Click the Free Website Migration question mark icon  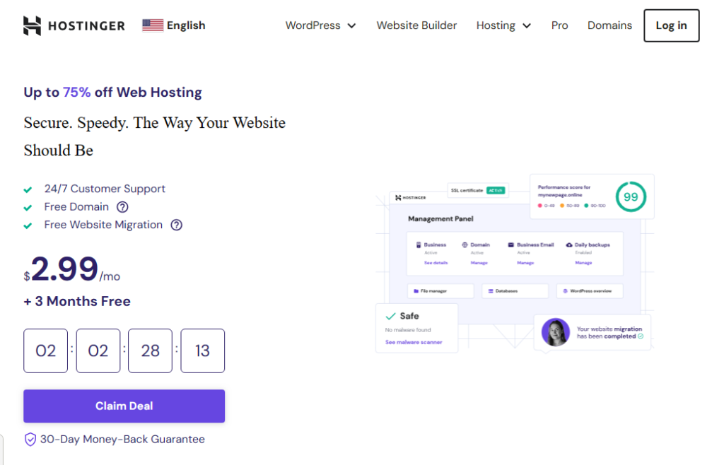click(176, 225)
